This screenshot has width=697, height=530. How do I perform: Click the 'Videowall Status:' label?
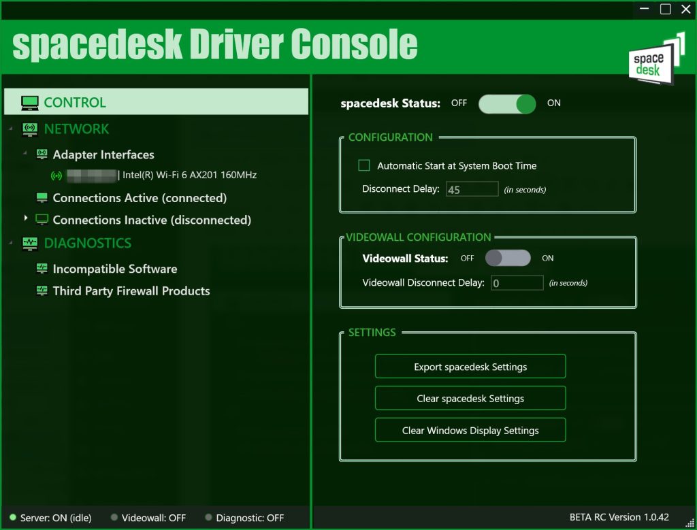coord(405,259)
